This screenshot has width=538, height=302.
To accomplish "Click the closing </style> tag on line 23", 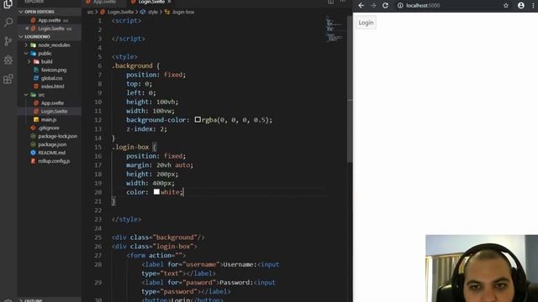I will point(126,219).
